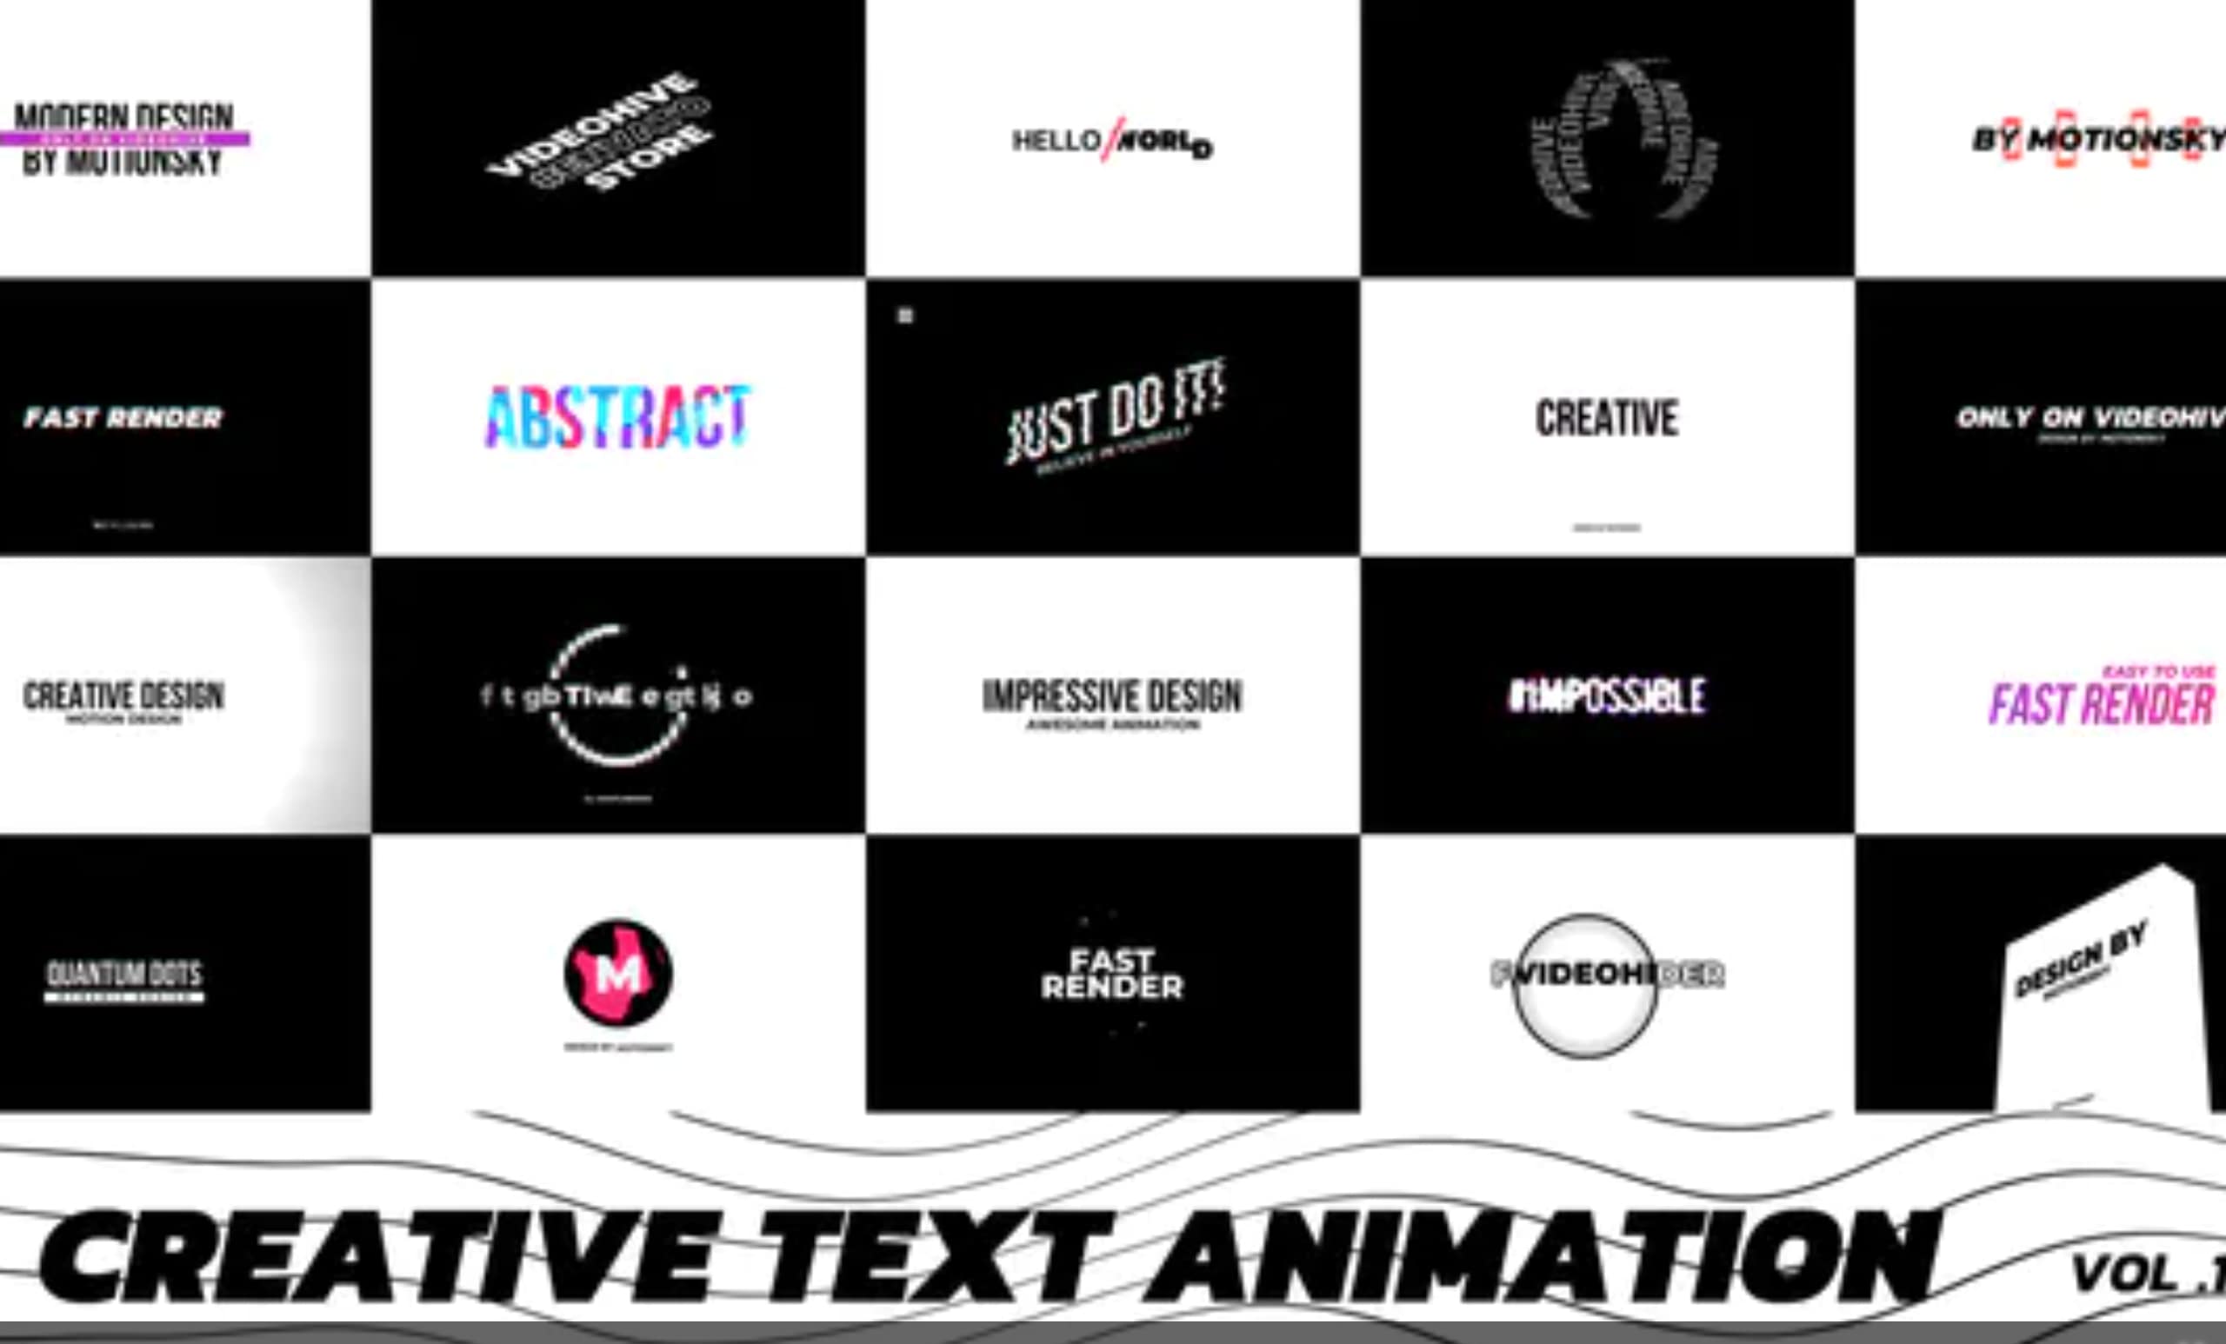Click the Motionsky M logo icon
Image resolution: width=2226 pixels, height=1344 pixels.
coord(618,970)
